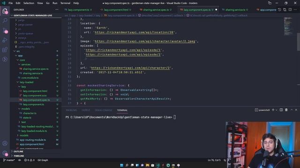Switch to lazy.component.html editor tab

pos(116,10)
